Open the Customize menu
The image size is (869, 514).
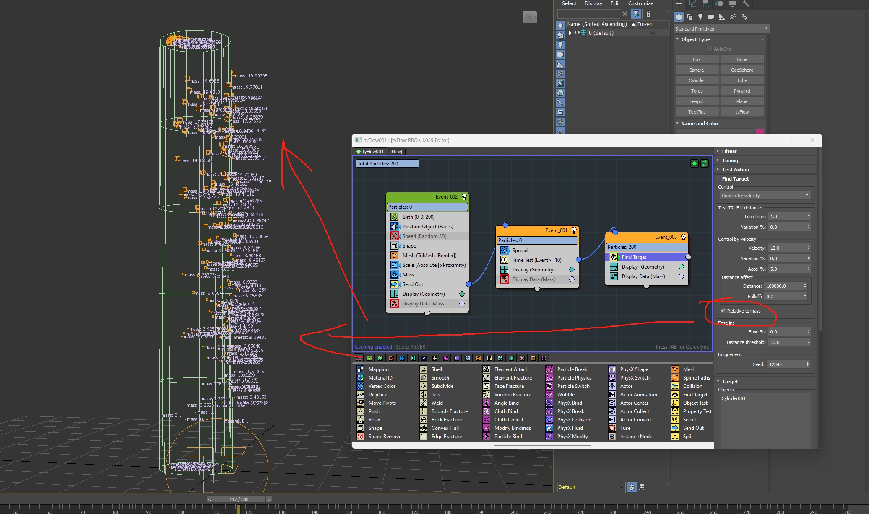pyautogui.click(x=640, y=3)
